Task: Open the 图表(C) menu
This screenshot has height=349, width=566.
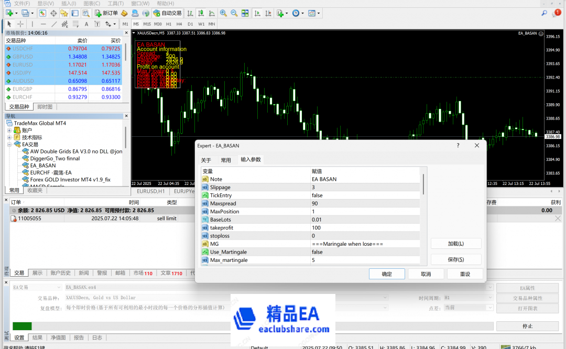Action: [x=92, y=3]
